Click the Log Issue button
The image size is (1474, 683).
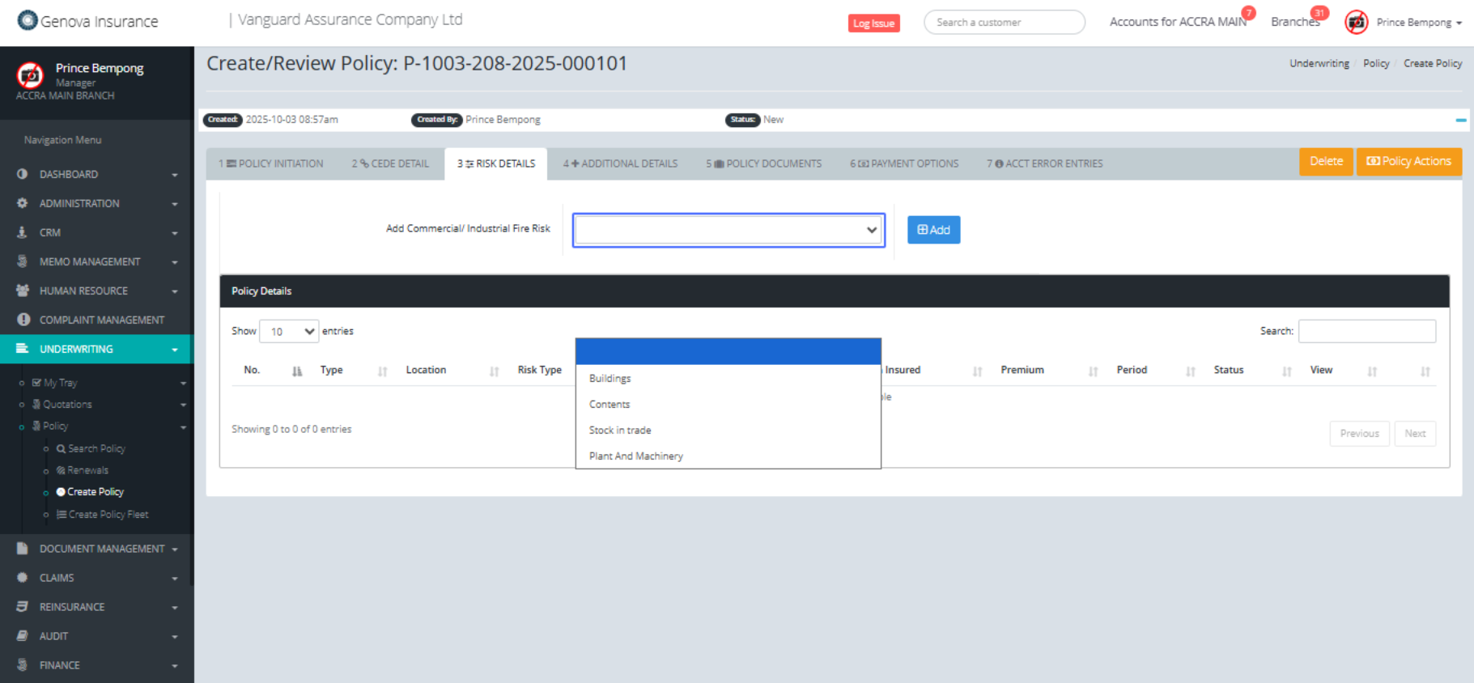pos(873,23)
